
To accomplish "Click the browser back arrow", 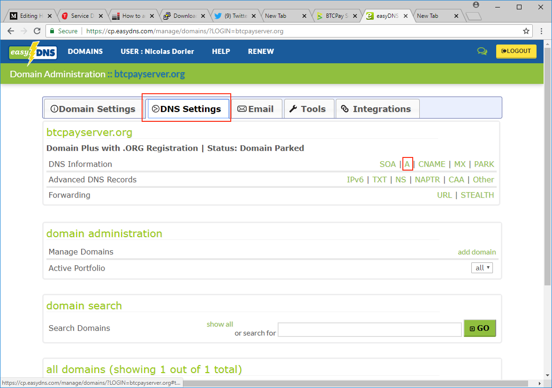I will 11,31.
